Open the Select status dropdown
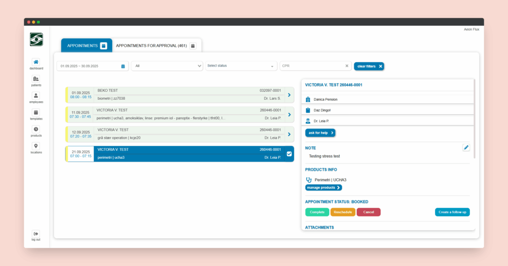Screen dimensions: 508x266 coord(241,66)
